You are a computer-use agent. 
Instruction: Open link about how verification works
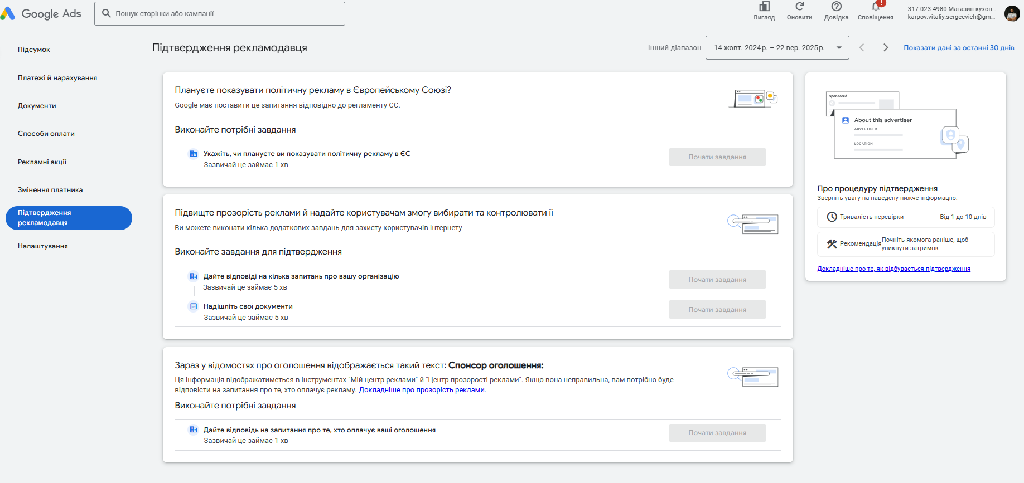click(x=893, y=269)
